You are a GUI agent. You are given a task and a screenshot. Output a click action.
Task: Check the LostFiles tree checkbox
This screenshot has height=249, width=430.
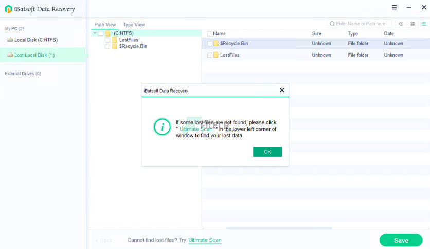(107, 40)
